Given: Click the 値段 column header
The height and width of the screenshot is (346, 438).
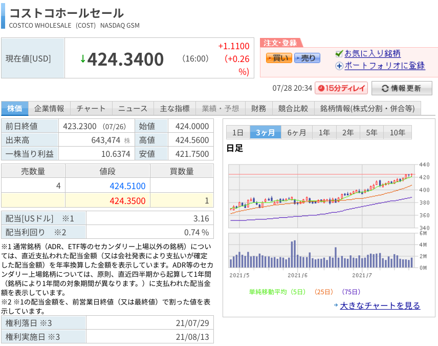Looking at the screenshot, I should tap(107, 171).
